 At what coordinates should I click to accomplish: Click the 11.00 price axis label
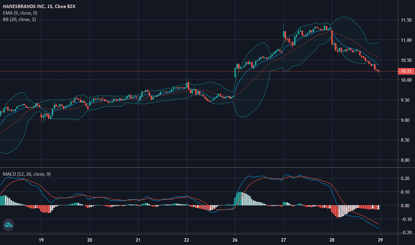406,40
